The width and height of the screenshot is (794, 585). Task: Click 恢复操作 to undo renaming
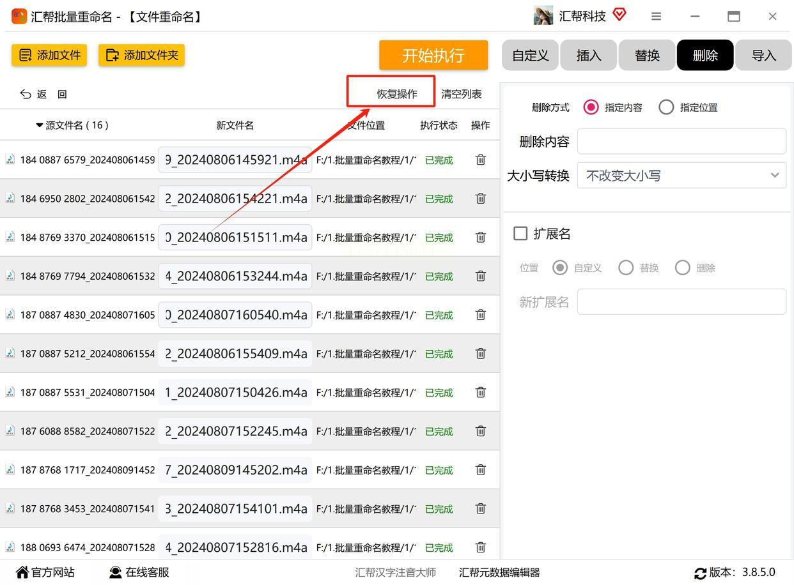tap(397, 94)
